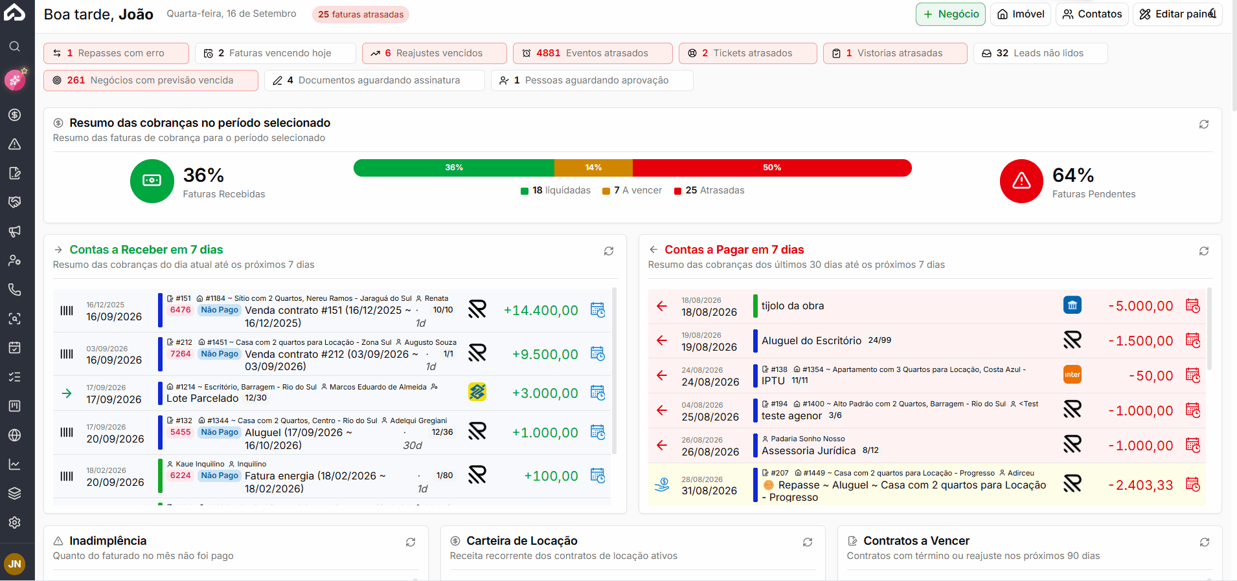Open the calendar-check icon in the sidebar
The height and width of the screenshot is (581, 1237).
tap(14, 347)
